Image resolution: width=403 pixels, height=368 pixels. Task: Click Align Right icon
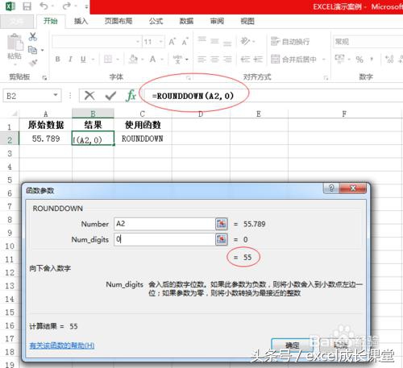[227, 59]
